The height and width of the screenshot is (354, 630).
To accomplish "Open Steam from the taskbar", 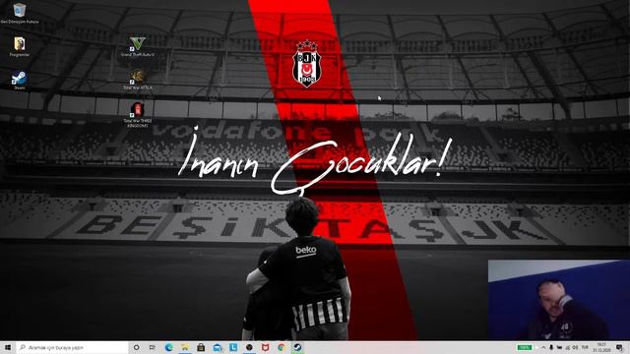I will point(297,347).
